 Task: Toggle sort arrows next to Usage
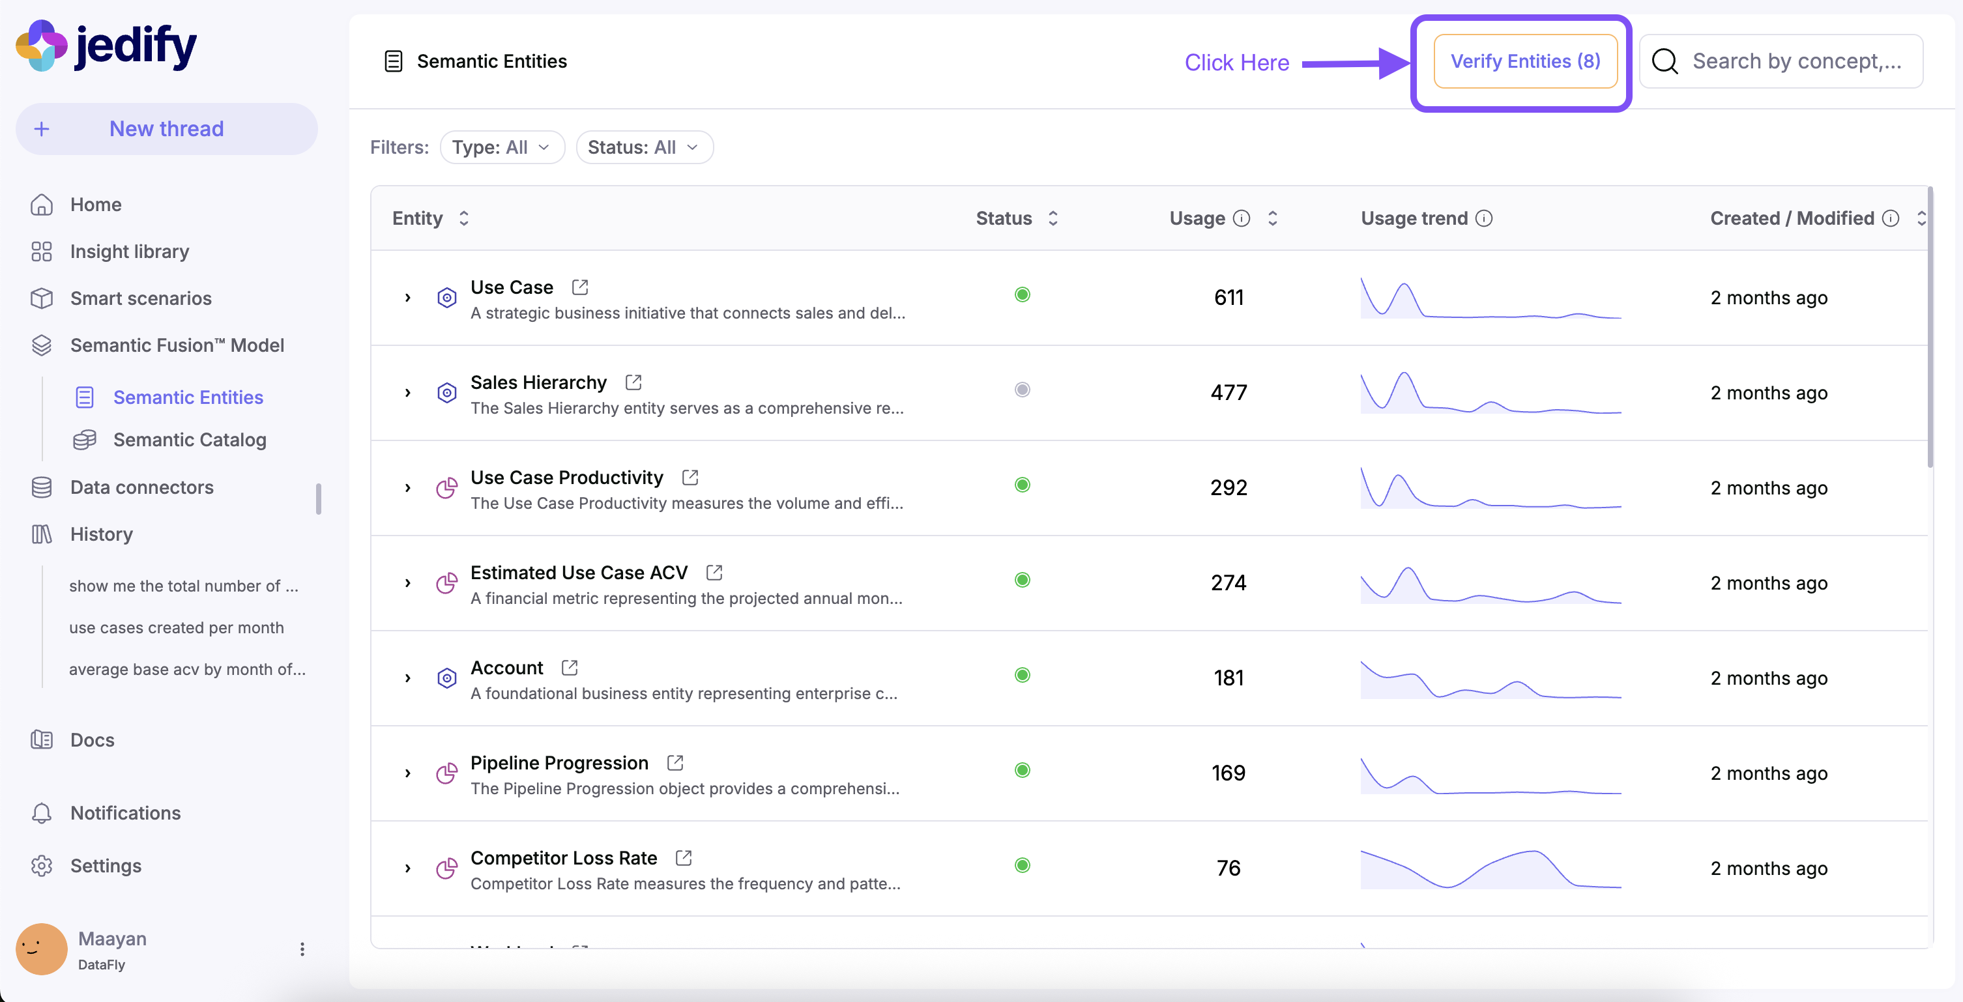(1272, 219)
